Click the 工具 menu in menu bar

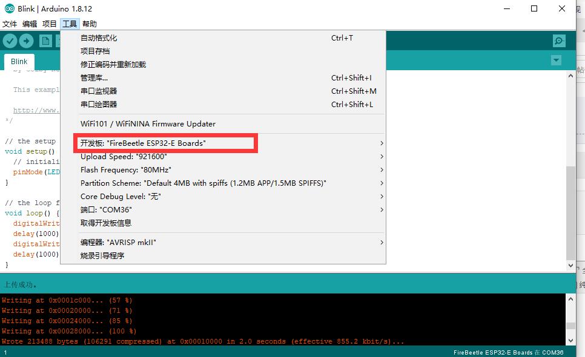coord(70,24)
